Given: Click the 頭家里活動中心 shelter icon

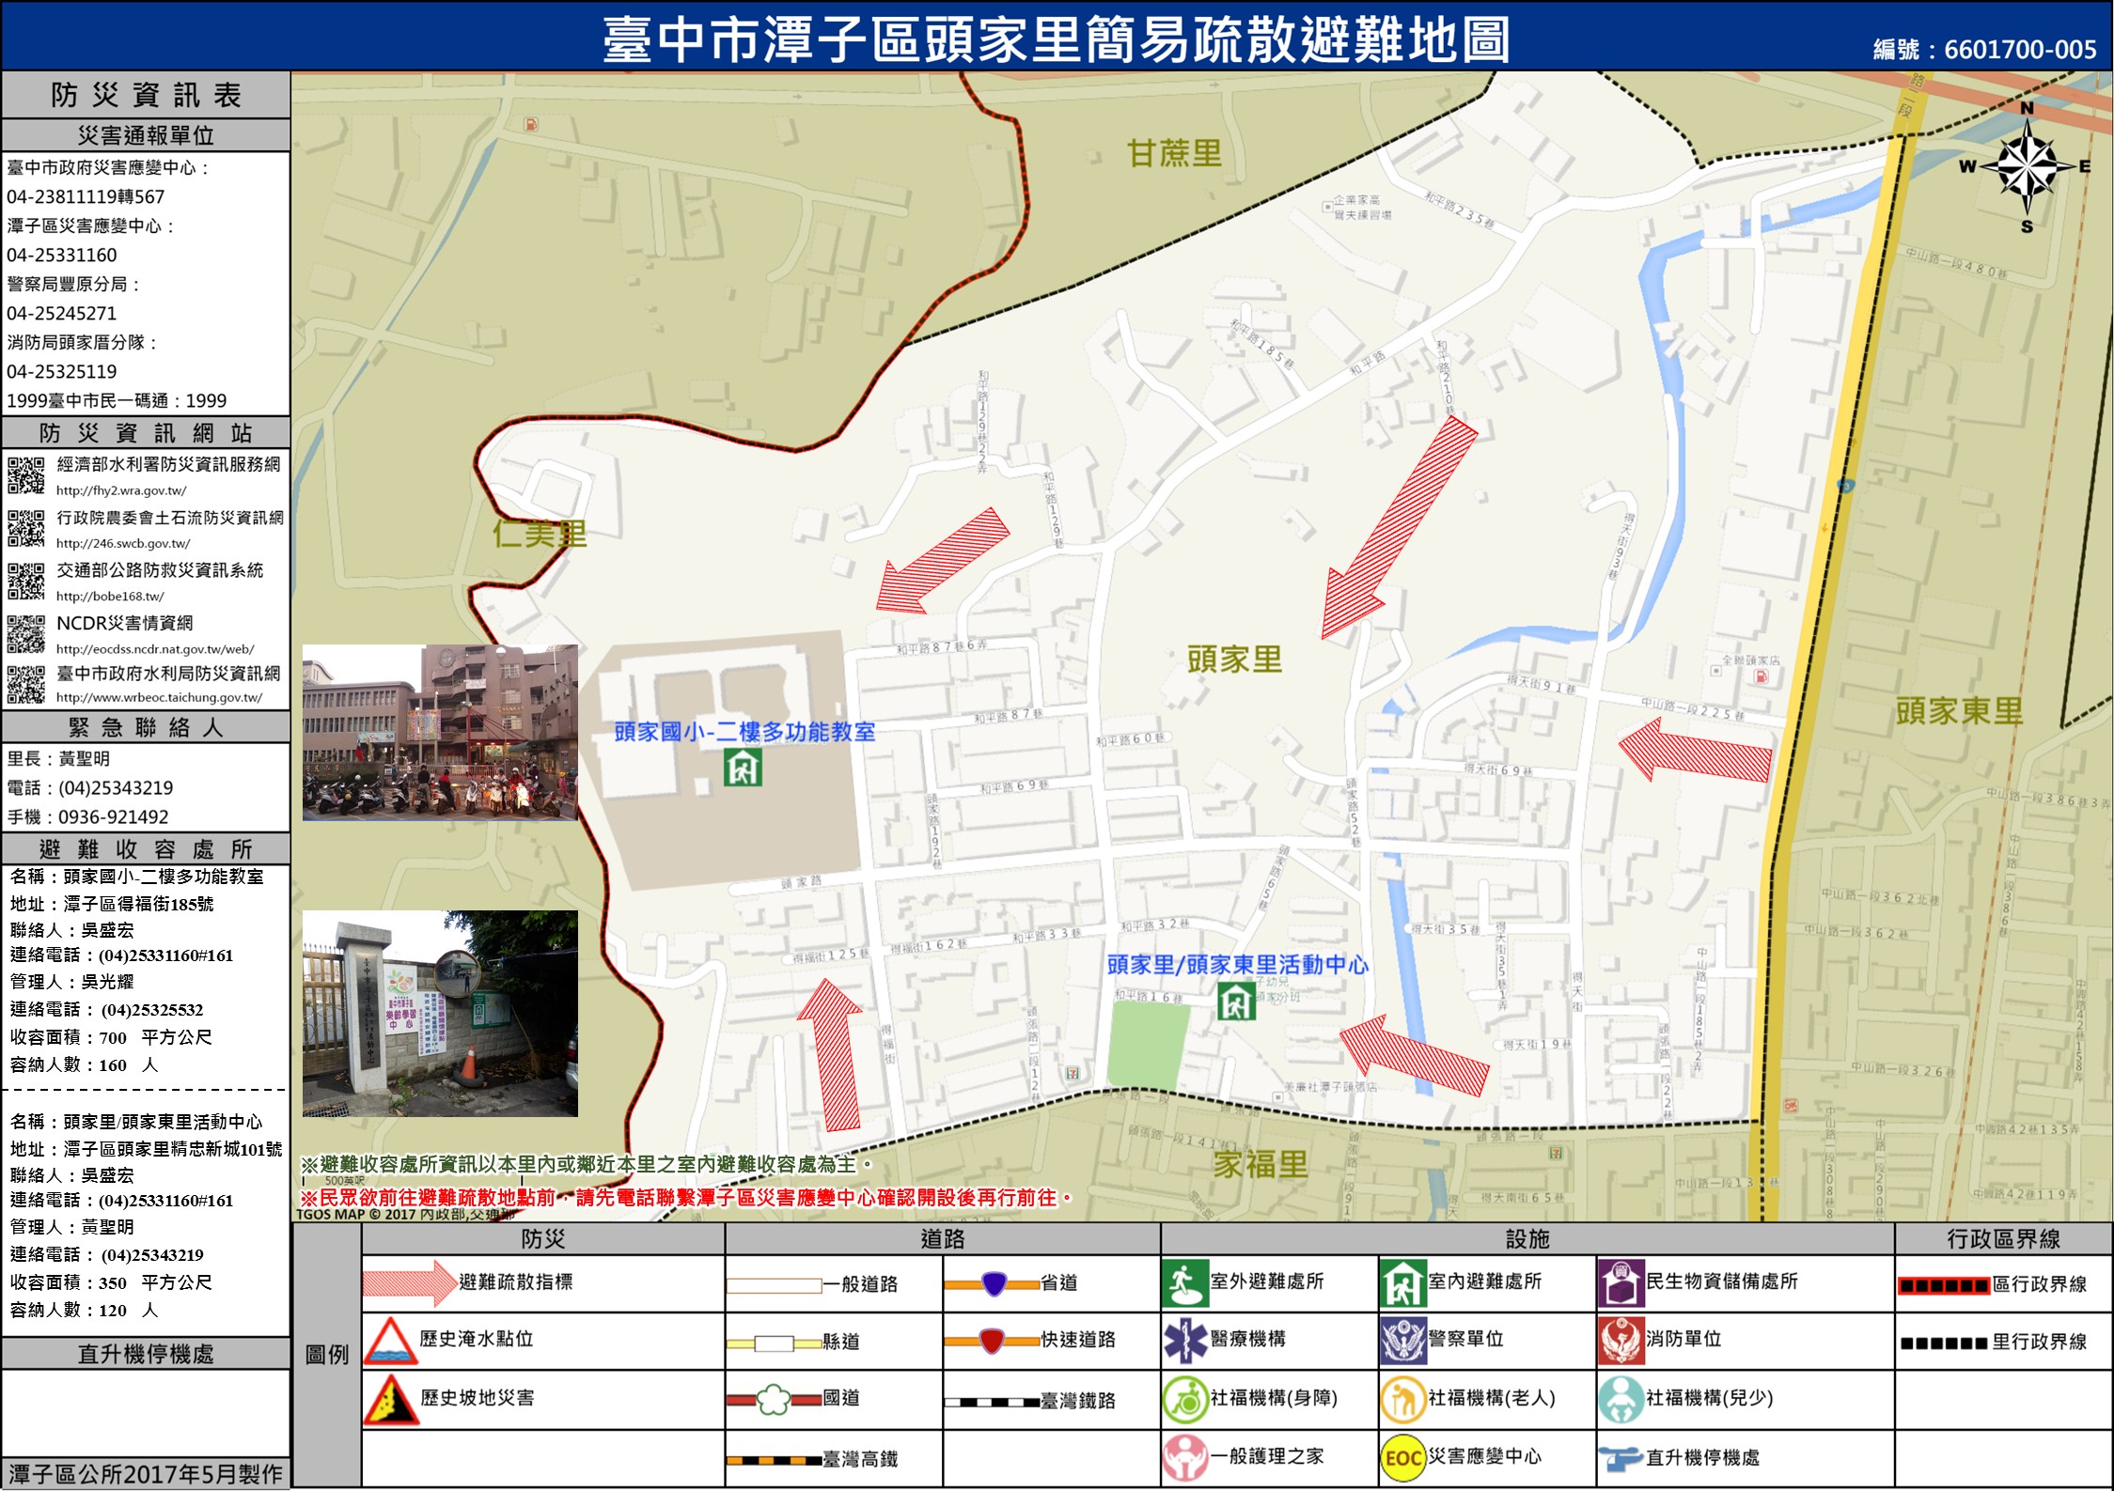Looking at the screenshot, I should point(1236,1002).
